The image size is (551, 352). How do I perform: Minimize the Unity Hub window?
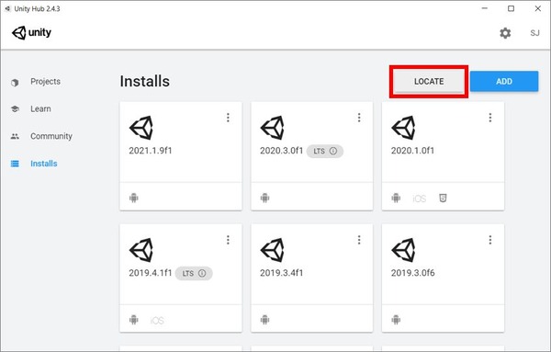(485, 8)
